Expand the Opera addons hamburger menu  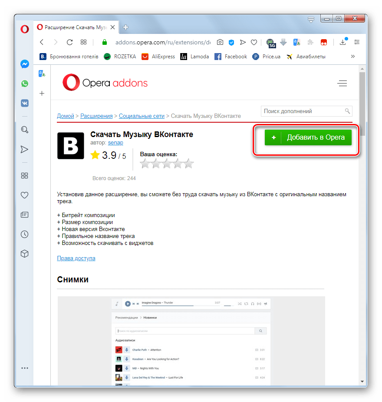[342, 84]
